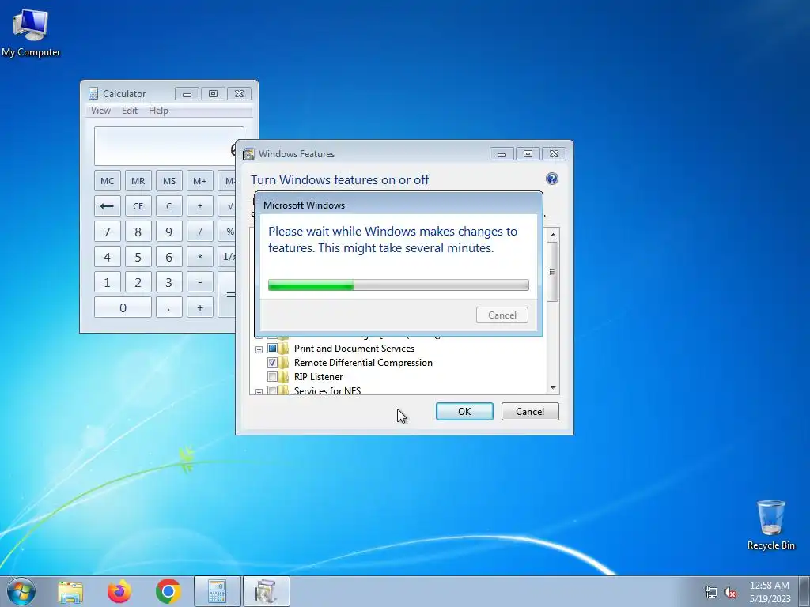Viewport: 810px width, 607px height.
Task: Click the divide key in Calculator
Action: [200, 232]
